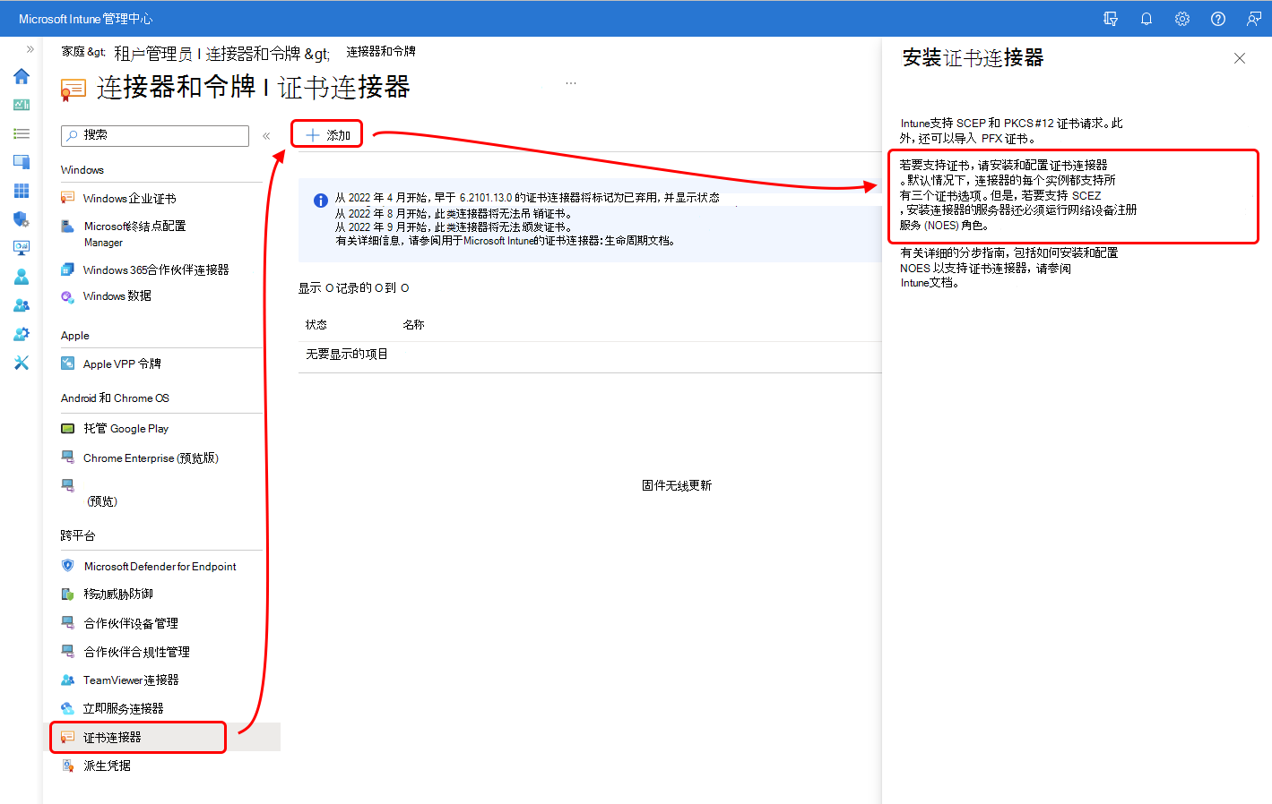Click the 家庭 breadcrumb link
Image resolution: width=1272 pixels, height=804 pixels.
(x=73, y=52)
